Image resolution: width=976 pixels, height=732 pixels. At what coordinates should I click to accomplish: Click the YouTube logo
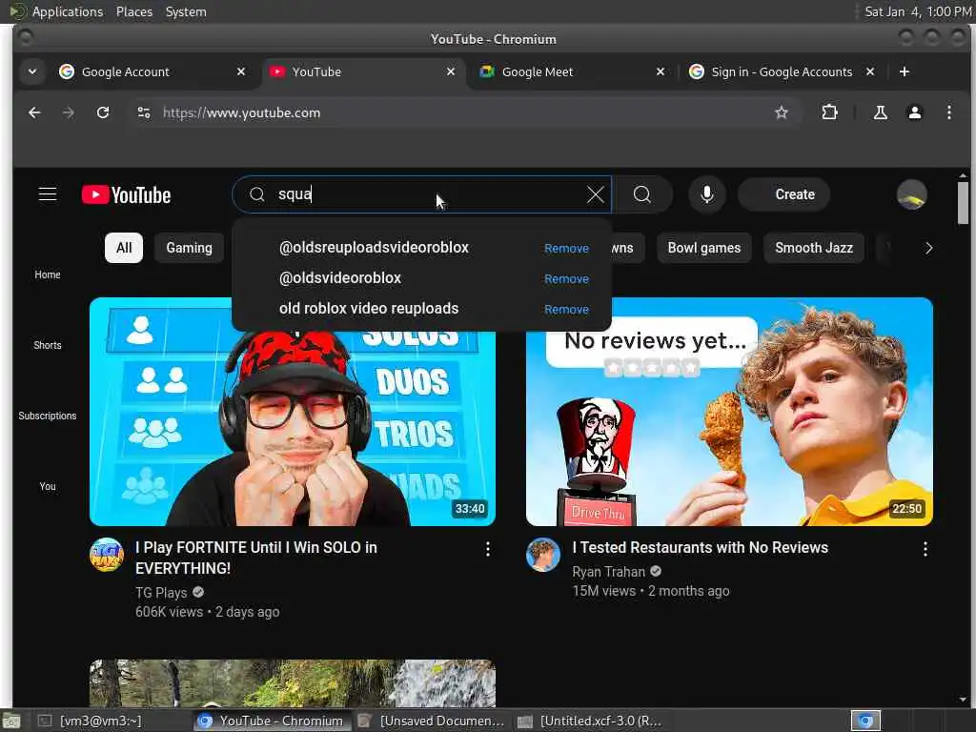[x=127, y=194]
